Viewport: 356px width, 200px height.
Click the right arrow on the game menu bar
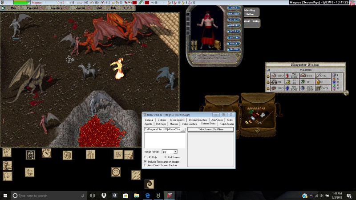pos(131,8)
